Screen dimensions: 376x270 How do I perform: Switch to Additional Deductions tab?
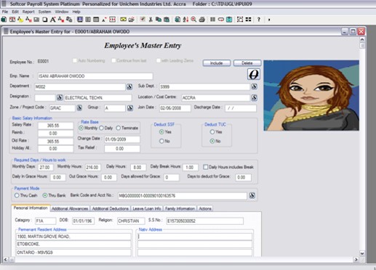(x=111, y=208)
